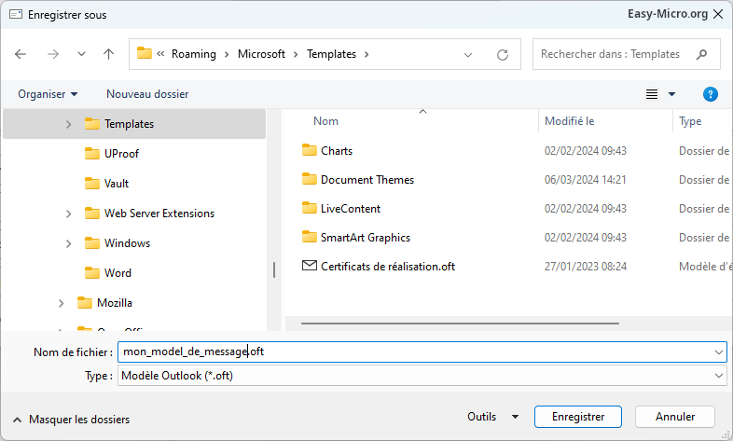This screenshot has width=733, height=441.
Task: Sort by the Modifié le column
Action: (x=570, y=121)
